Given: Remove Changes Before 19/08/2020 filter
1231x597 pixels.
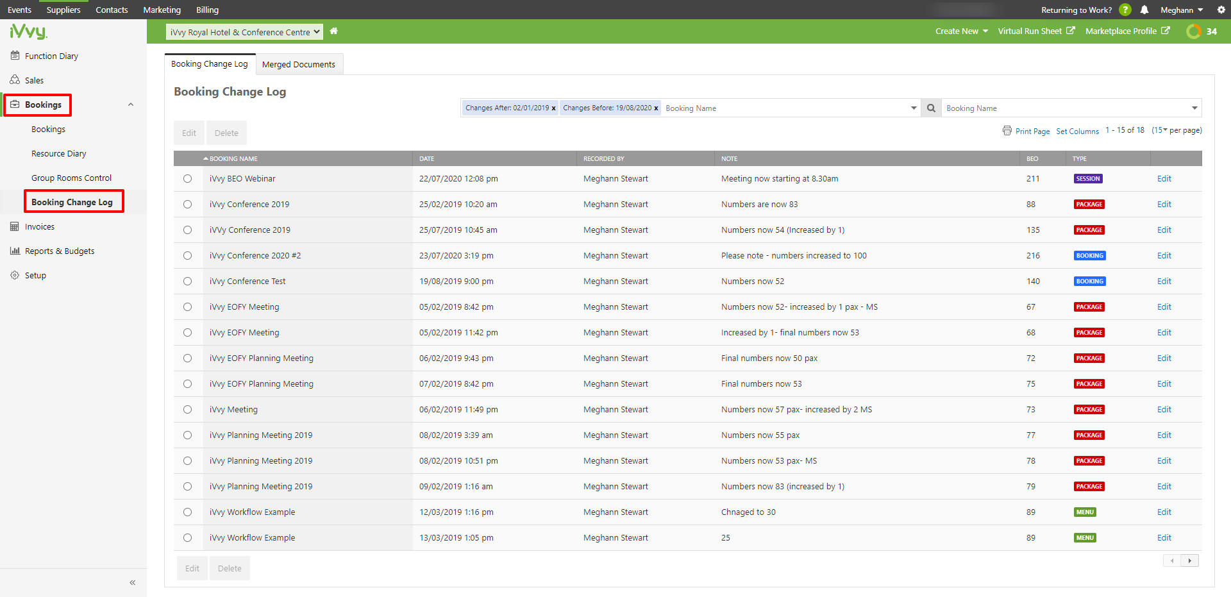Looking at the screenshot, I should [x=656, y=108].
